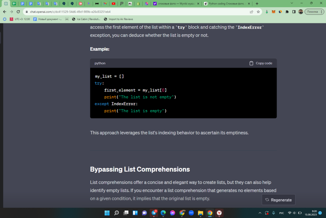This screenshot has height=218, width=326.
Task: Open Import to Air Reviews bookmark
Action: coord(118,19)
